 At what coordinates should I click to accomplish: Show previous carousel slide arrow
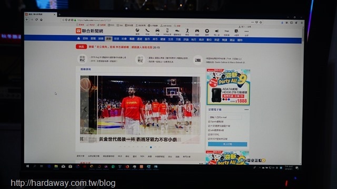tap(85, 110)
